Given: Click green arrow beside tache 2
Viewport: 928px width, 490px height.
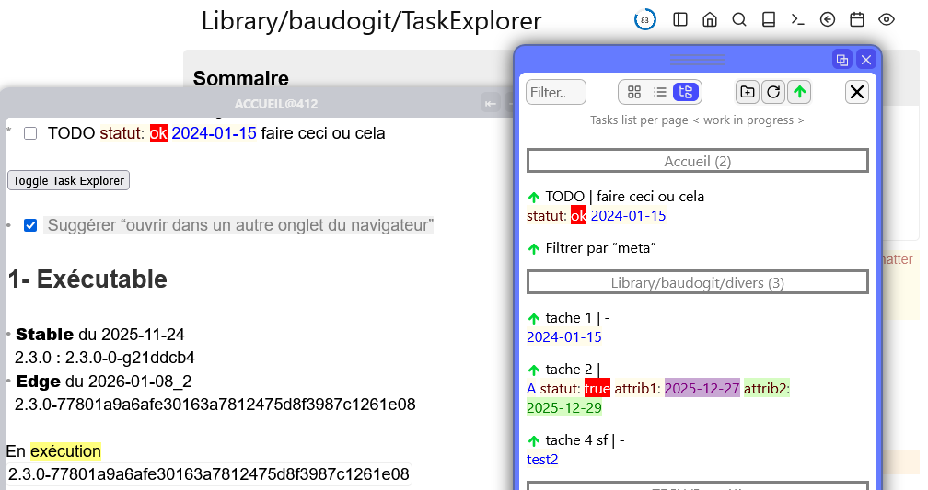Looking at the screenshot, I should 534,370.
